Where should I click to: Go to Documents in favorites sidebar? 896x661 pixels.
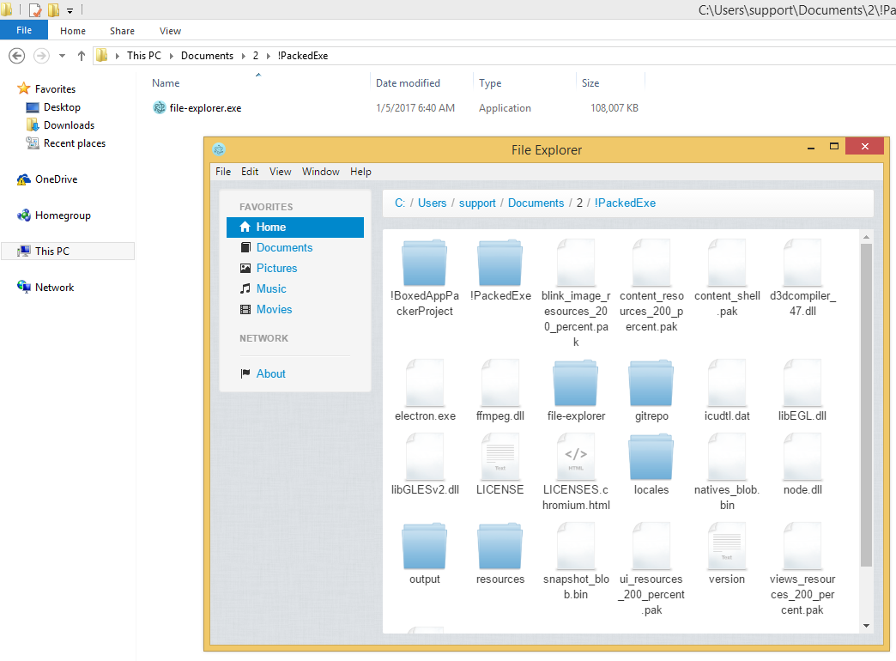coord(284,247)
